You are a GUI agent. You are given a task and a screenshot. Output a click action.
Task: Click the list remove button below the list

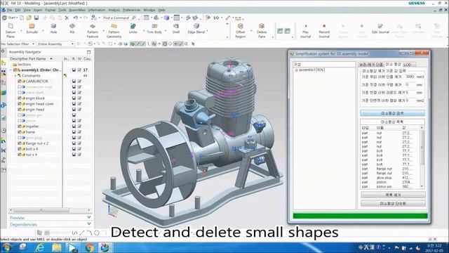pyautogui.click(x=393, y=195)
